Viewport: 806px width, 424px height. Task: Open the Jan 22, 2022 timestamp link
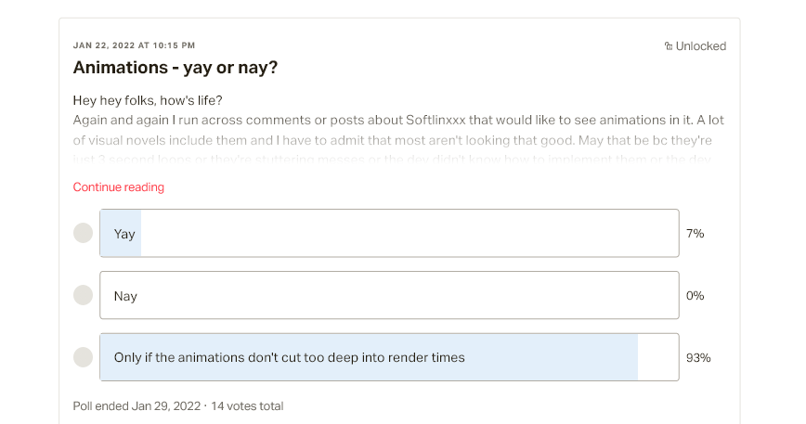pyautogui.click(x=134, y=45)
